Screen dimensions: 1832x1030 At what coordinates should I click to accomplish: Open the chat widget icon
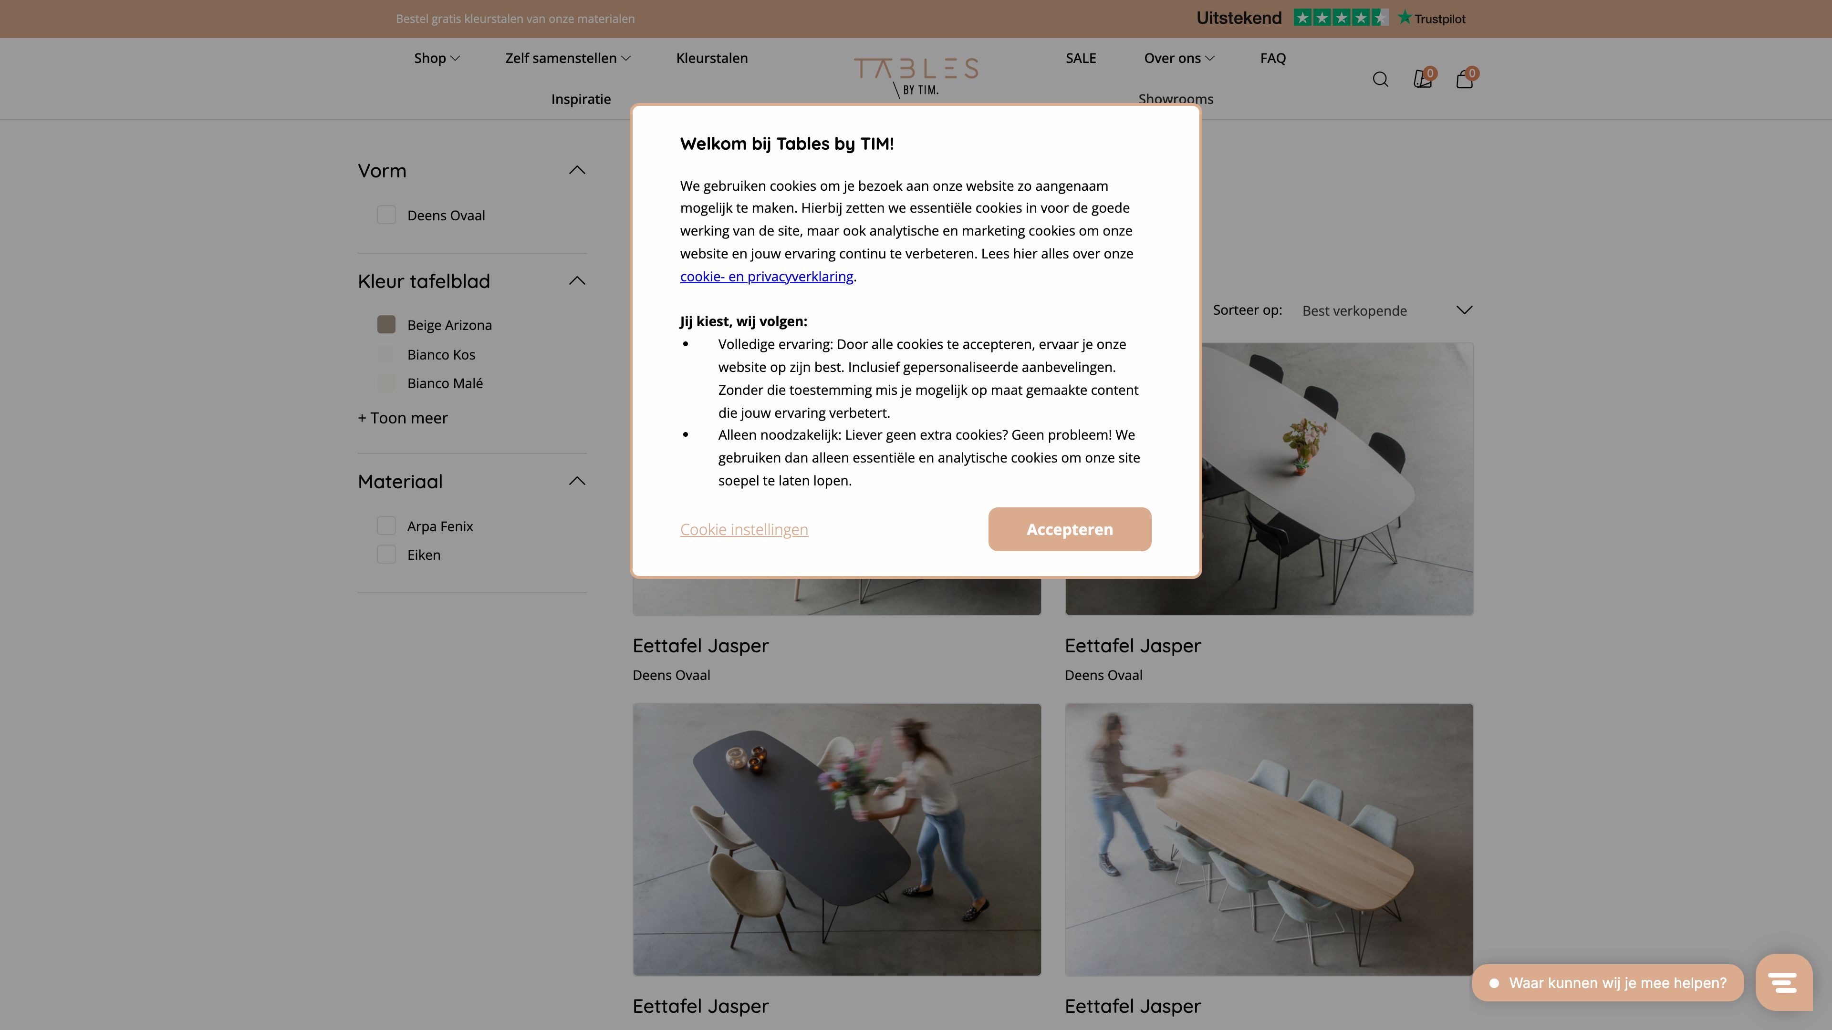click(x=1783, y=982)
